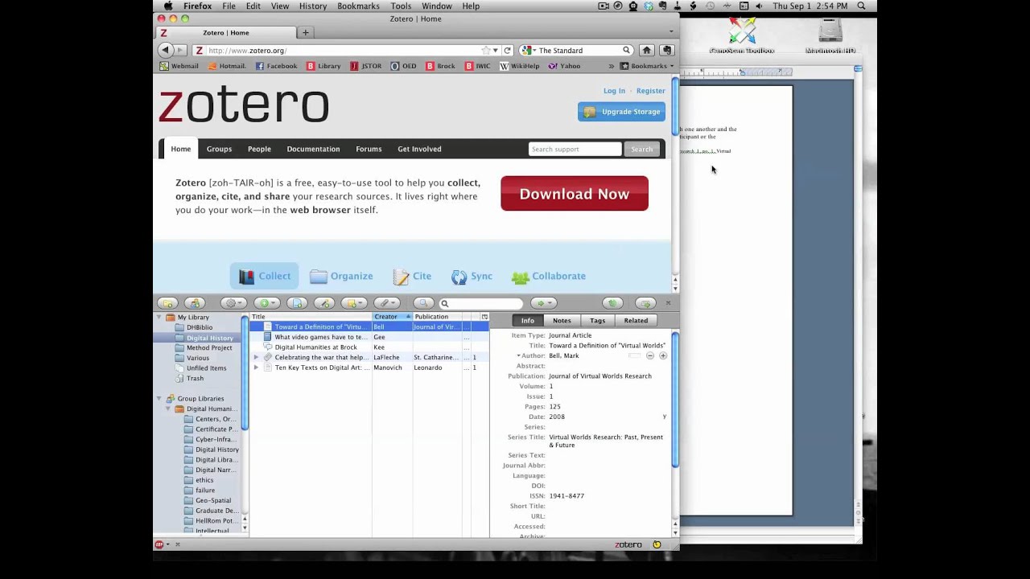Sort items by the Creator column
Screen dimensions: 1030x579
coord(391,317)
